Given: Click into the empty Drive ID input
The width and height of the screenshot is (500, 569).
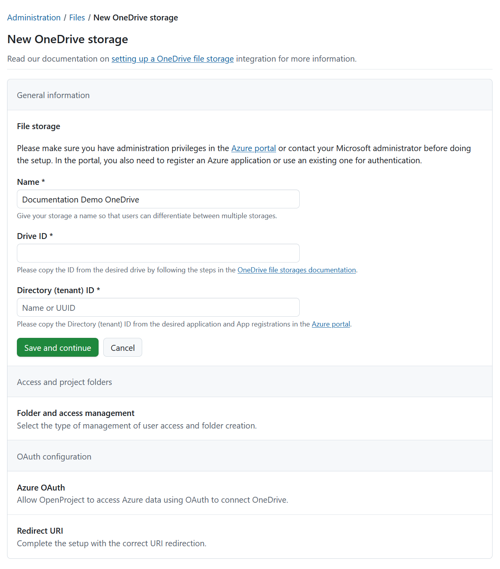Looking at the screenshot, I should point(158,253).
